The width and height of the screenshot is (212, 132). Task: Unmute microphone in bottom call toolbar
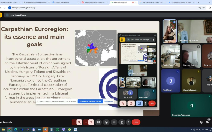coord(79,122)
